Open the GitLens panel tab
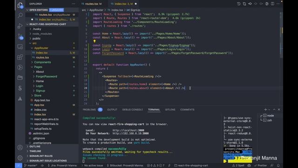Image resolution: width=298 pixels, height=168 pixels. click(170, 110)
